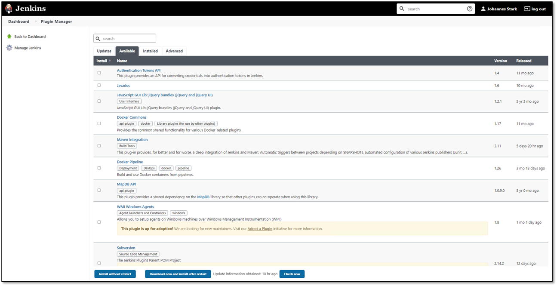557x286 pixels.
Task: Open the Docker Commons plugin link
Action: coord(132,117)
